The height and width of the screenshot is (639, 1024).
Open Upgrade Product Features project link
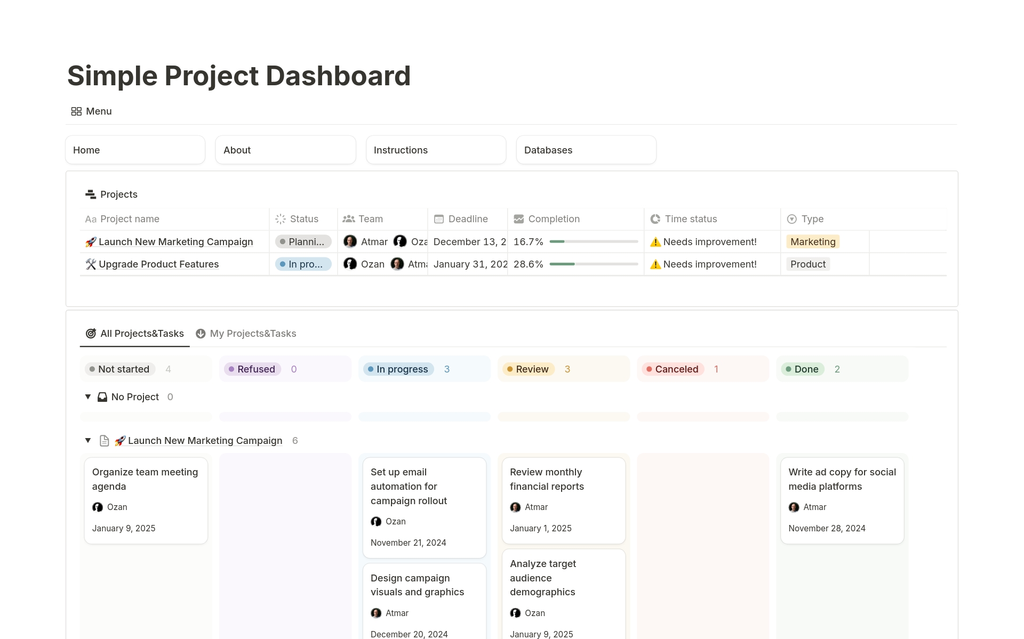158,264
